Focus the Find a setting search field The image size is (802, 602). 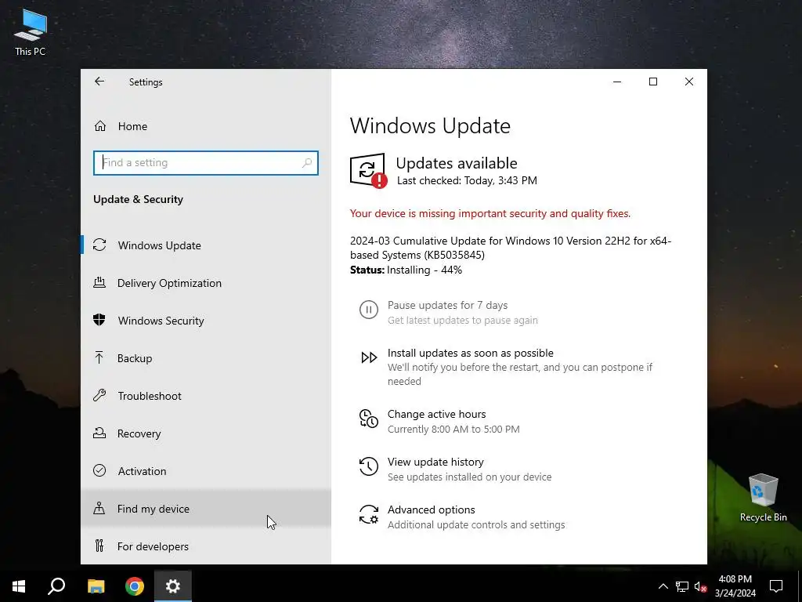(206, 163)
